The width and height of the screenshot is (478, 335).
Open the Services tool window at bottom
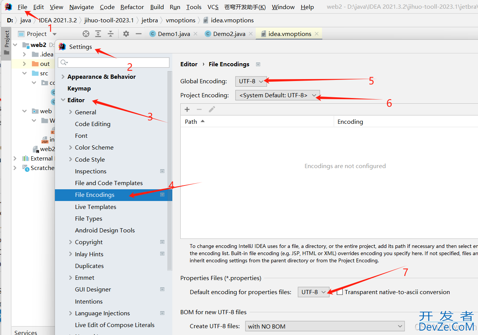[26, 332]
